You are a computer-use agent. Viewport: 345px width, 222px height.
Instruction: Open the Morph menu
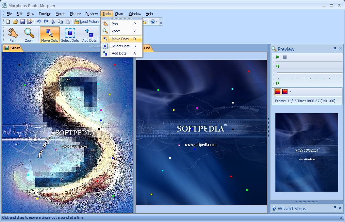(60, 14)
